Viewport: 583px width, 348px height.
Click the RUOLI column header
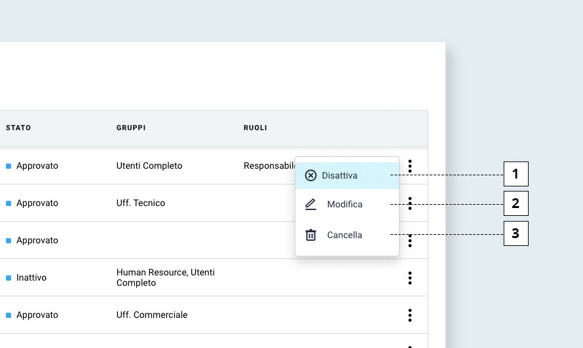pyautogui.click(x=255, y=128)
